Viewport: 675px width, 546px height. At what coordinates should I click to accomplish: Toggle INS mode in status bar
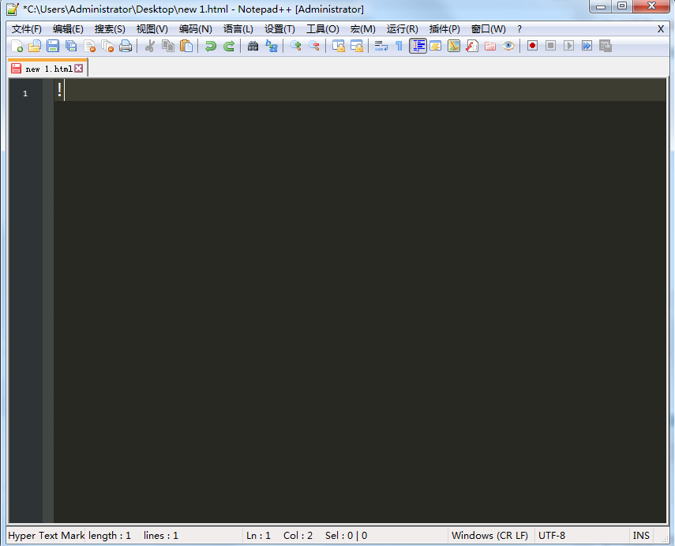pyautogui.click(x=641, y=536)
